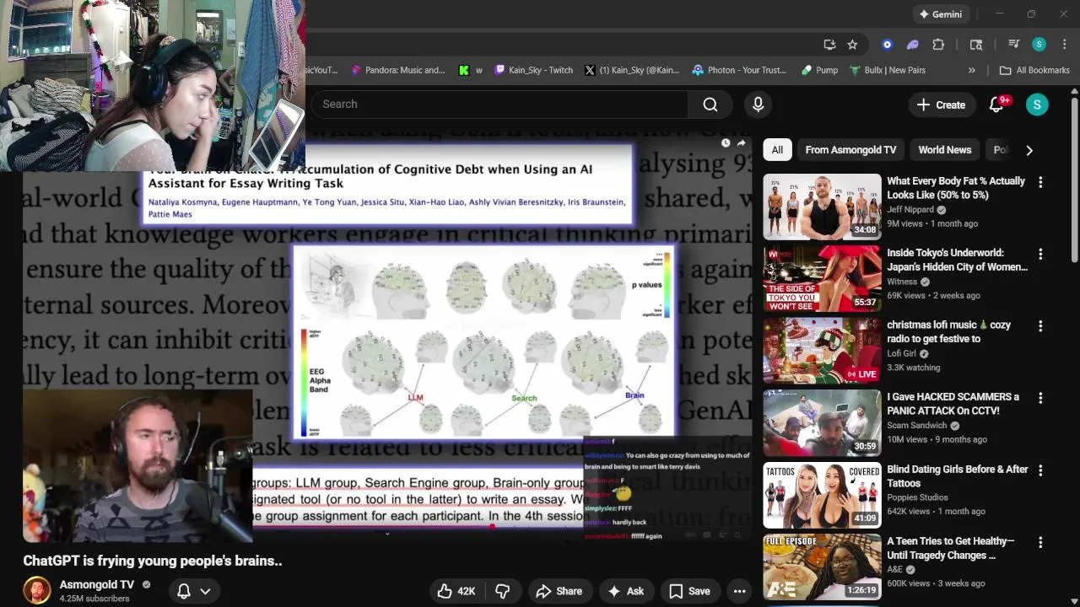Open the purple ghost extension icon

[912, 45]
